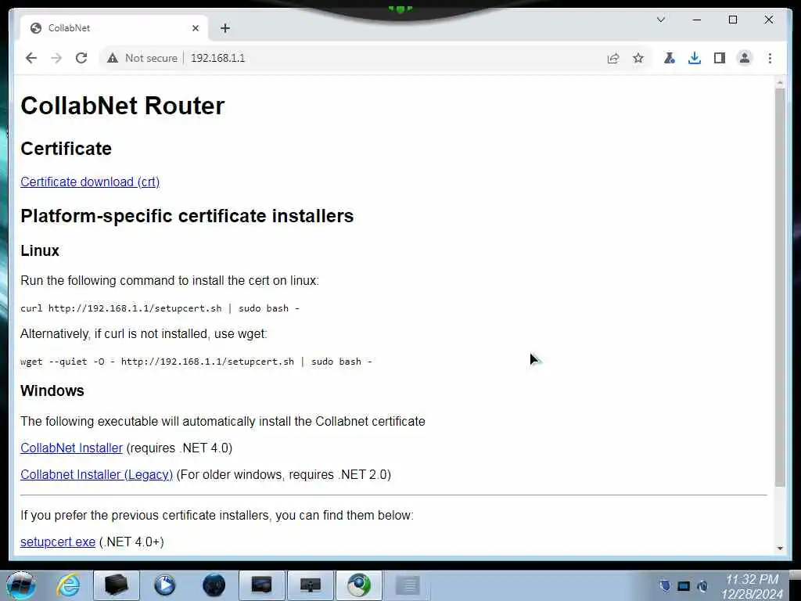Open a new tab with plus button

pos(225,28)
